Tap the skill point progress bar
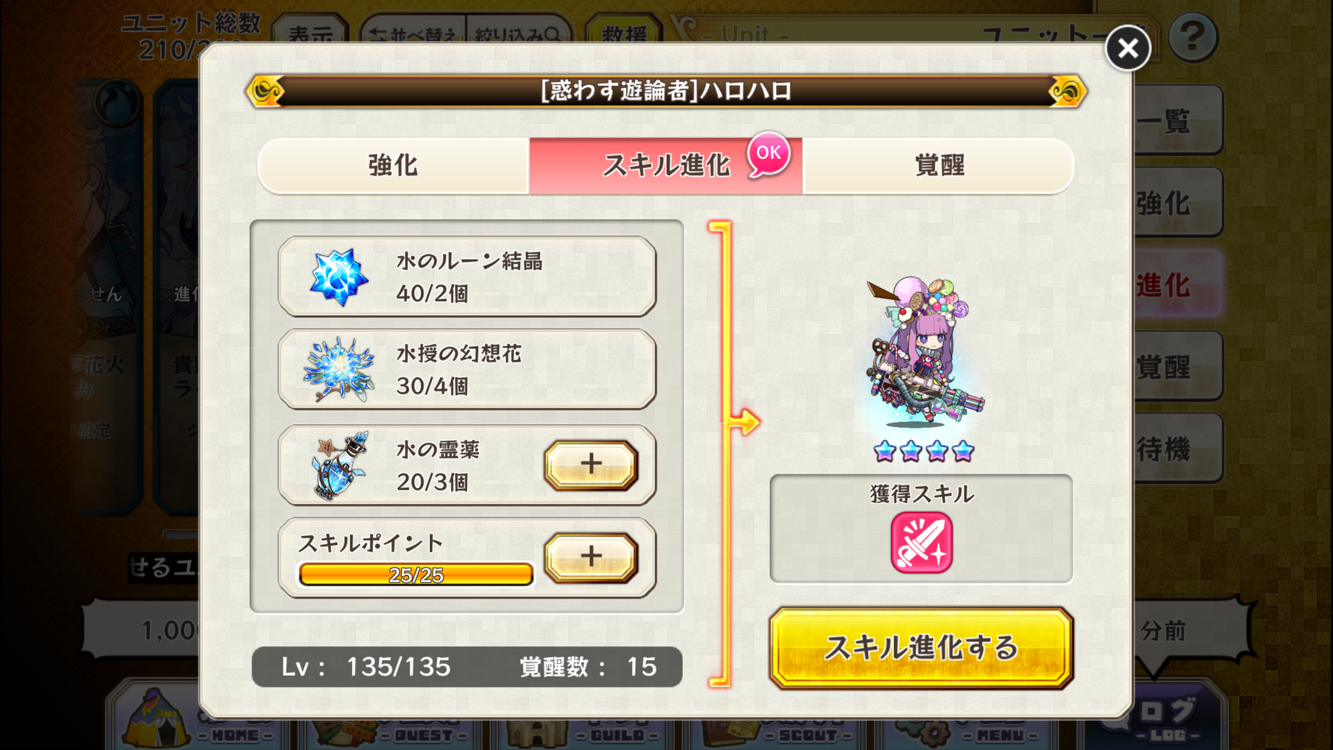Image resolution: width=1333 pixels, height=750 pixels. click(x=416, y=574)
